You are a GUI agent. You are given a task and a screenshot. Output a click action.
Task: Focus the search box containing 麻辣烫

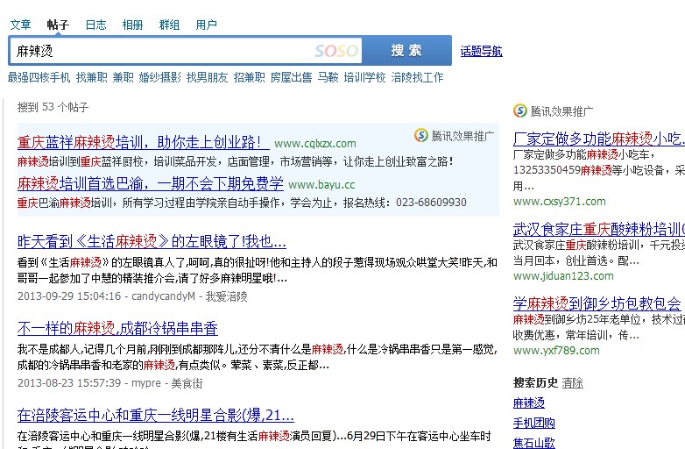(186, 51)
